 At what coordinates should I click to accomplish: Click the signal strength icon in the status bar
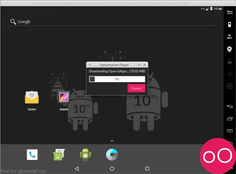[x=207, y=9]
